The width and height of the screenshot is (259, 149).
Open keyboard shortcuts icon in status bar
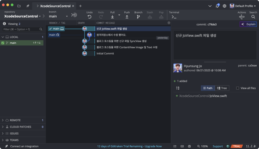pyautogui.click(x=182, y=146)
